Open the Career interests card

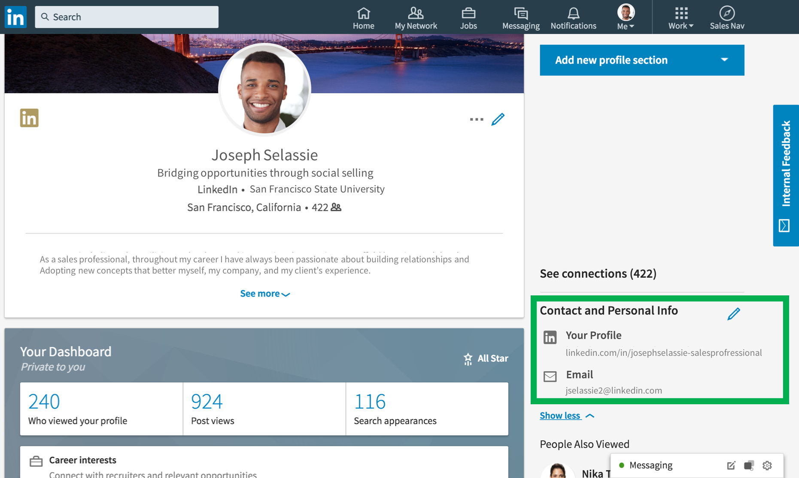[264, 462]
